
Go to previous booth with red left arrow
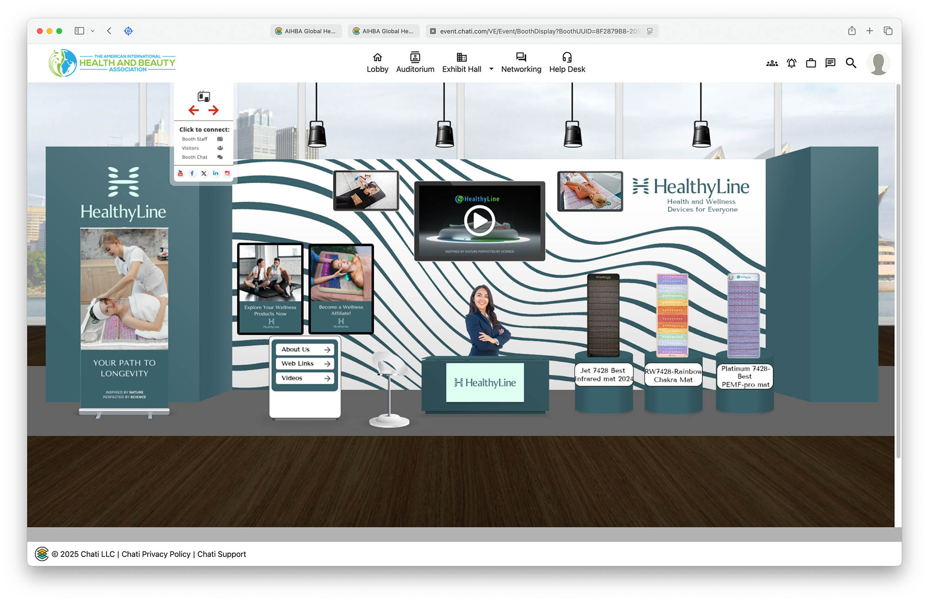(194, 110)
